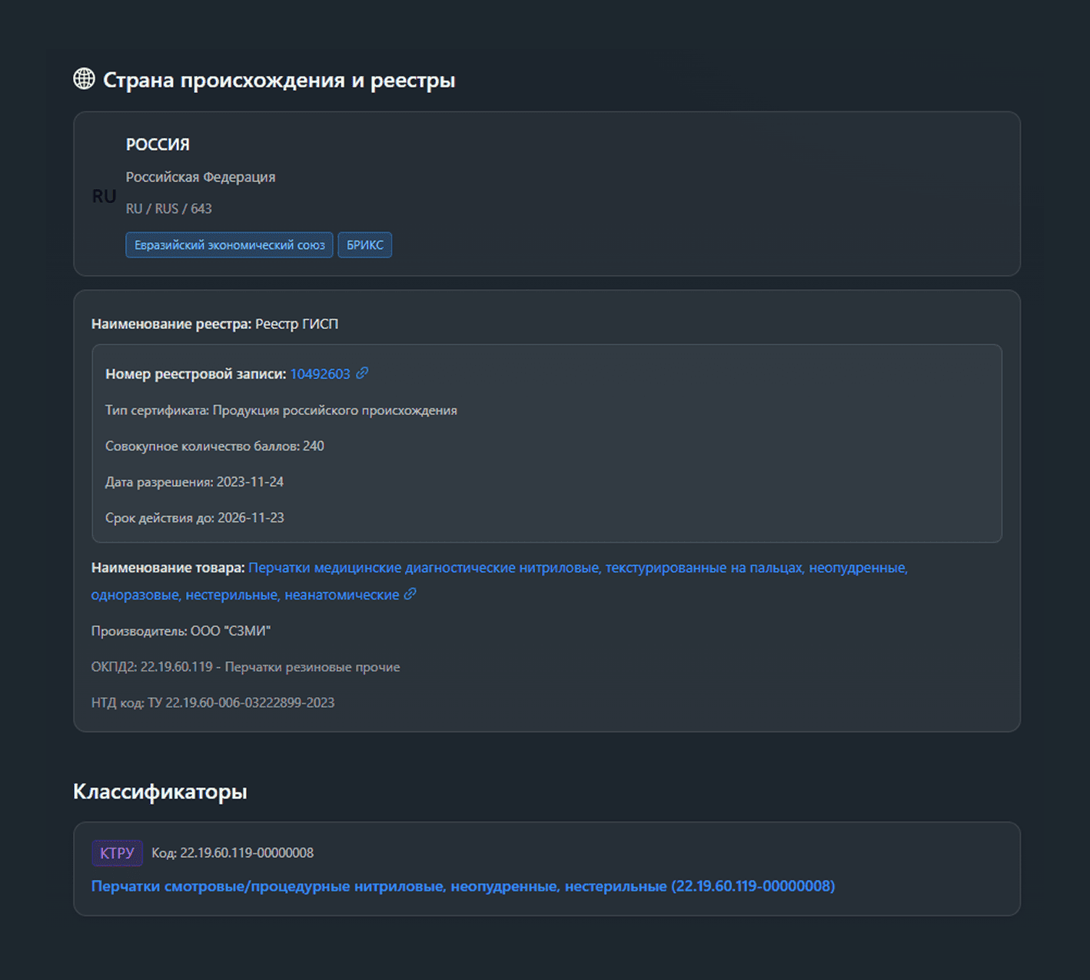This screenshot has width=1090, height=980.
Task: Click the globe icon beside the country heading
Action: [84, 78]
